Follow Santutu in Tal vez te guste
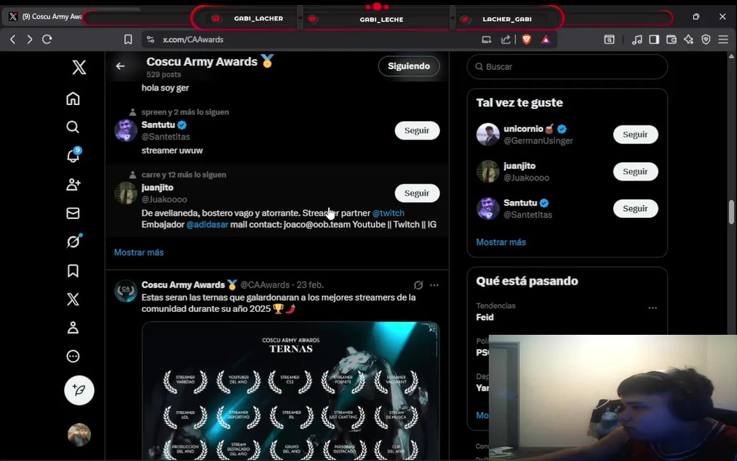Image resolution: width=737 pixels, height=461 pixels. coord(635,208)
